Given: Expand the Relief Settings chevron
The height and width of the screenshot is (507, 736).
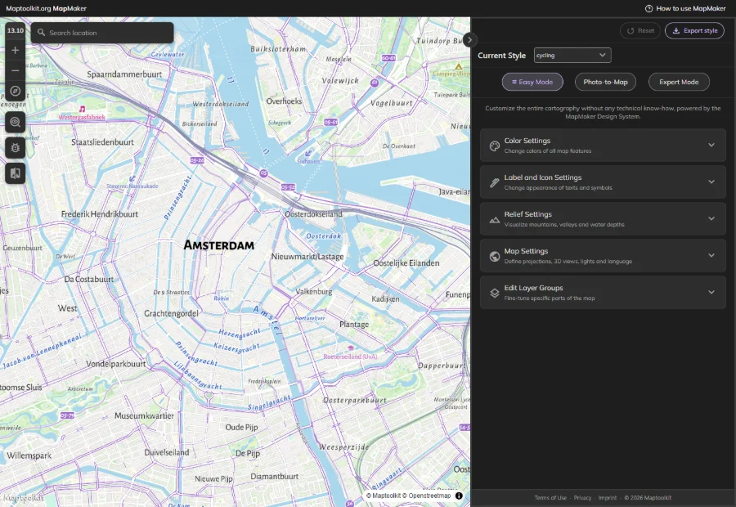Looking at the screenshot, I should [711, 218].
